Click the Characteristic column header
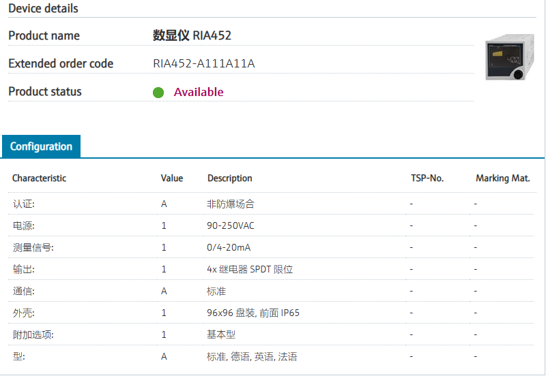 tap(39, 178)
